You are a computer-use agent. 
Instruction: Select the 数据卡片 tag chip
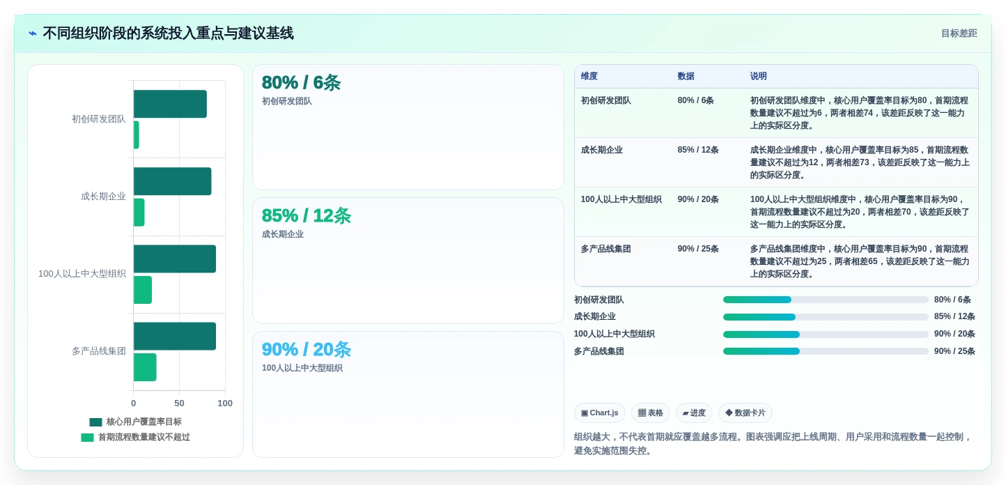[x=745, y=413]
